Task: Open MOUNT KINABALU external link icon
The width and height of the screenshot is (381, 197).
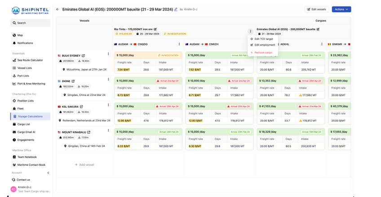Action: [x=89, y=132]
